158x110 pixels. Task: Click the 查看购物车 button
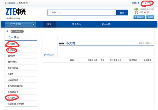click(x=139, y=17)
